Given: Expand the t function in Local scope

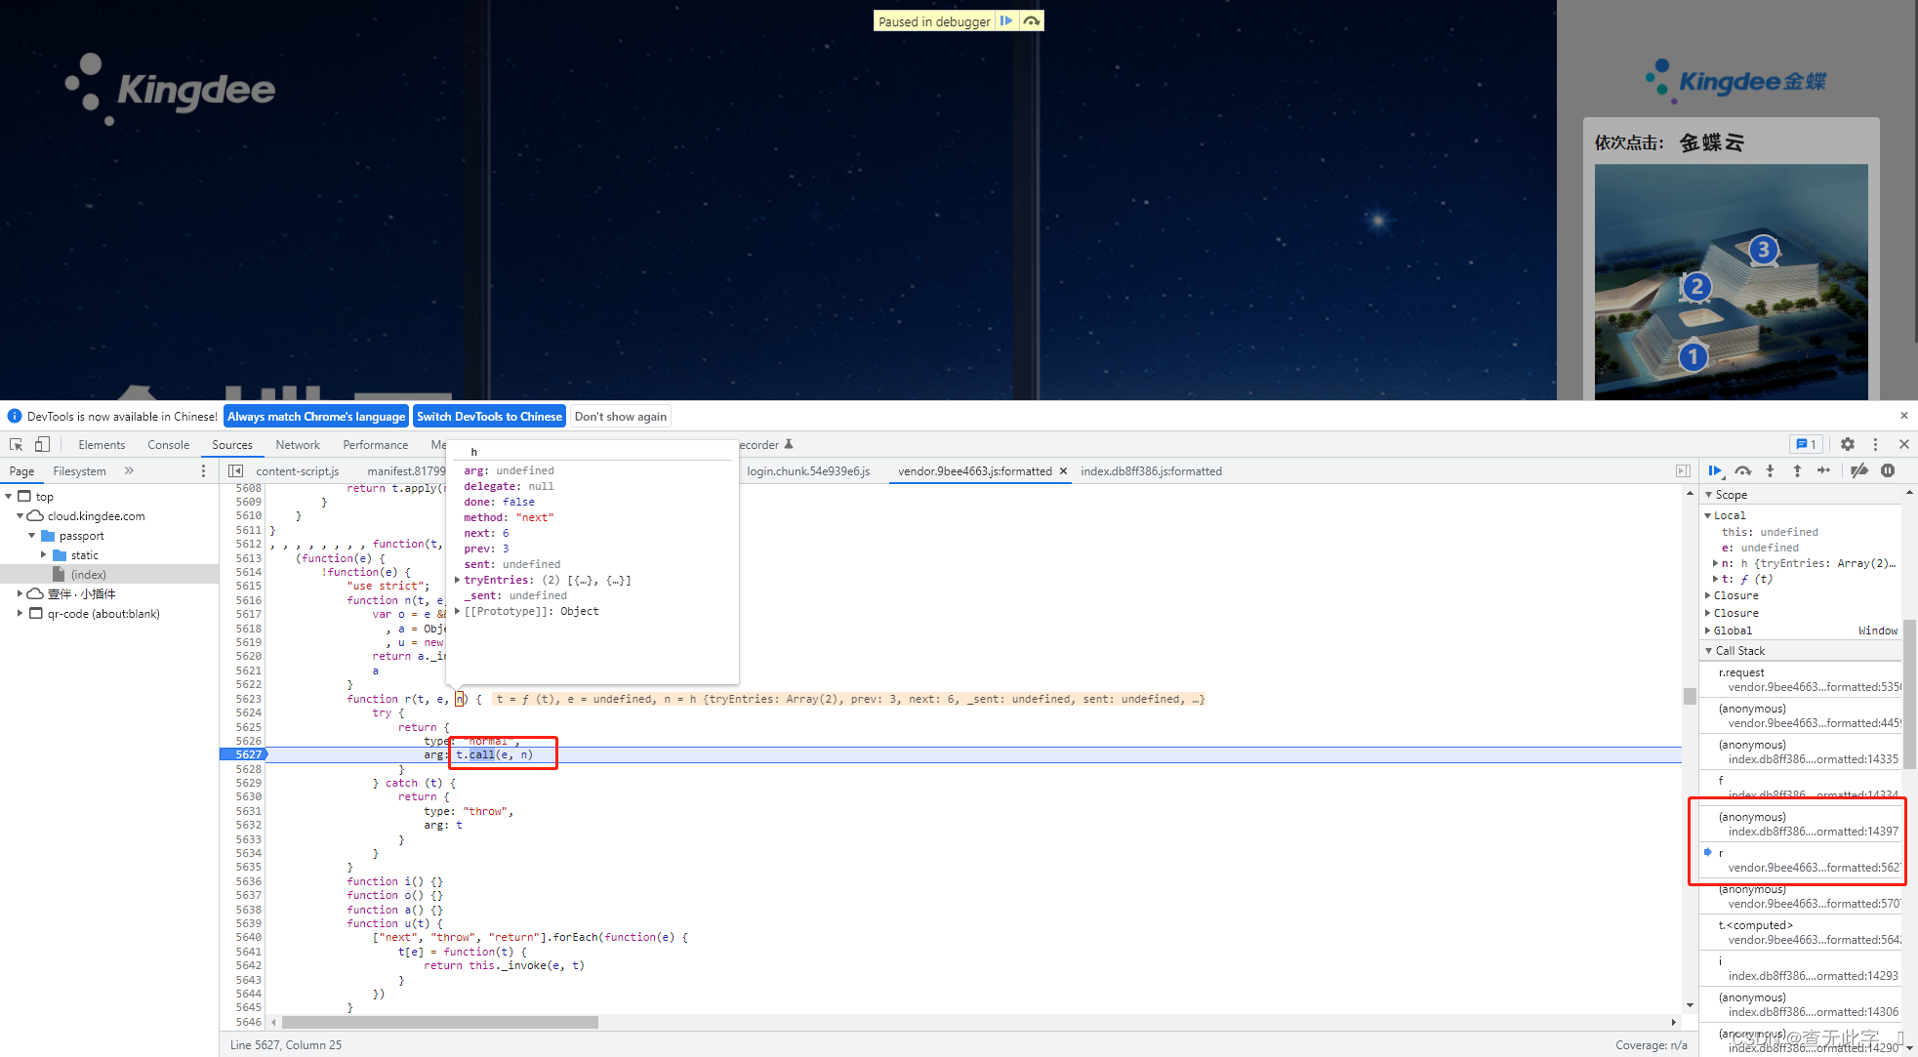Looking at the screenshot, I should pos(1715,579).
